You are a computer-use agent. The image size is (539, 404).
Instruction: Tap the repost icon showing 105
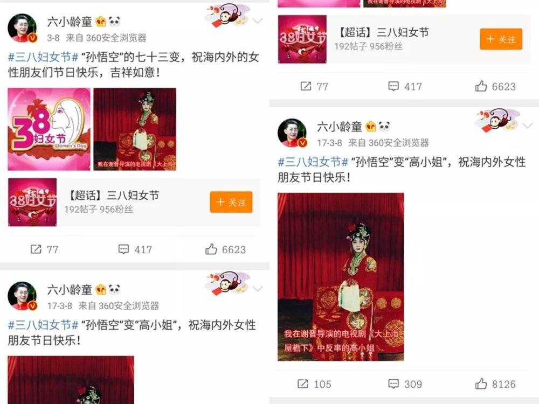pos(303,384)
